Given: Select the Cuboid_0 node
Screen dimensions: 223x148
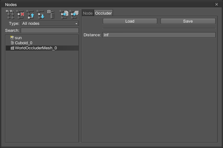Looking at the screenshot, I should click(23, 43).
